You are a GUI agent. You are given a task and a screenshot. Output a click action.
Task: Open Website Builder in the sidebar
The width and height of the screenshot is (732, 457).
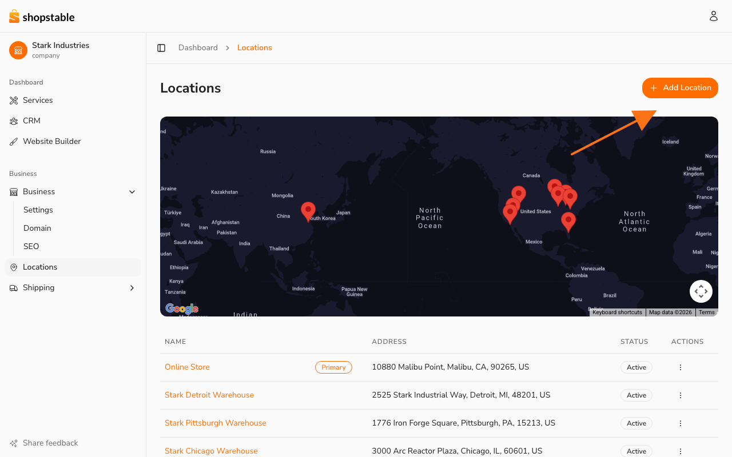tap(73, 142)
